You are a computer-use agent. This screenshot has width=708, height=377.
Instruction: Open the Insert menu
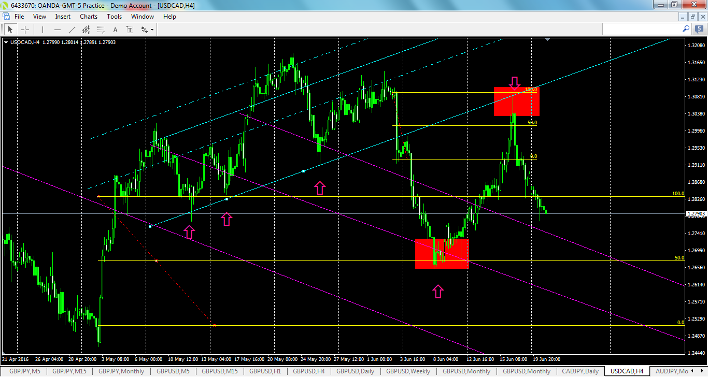coord(62,16)
